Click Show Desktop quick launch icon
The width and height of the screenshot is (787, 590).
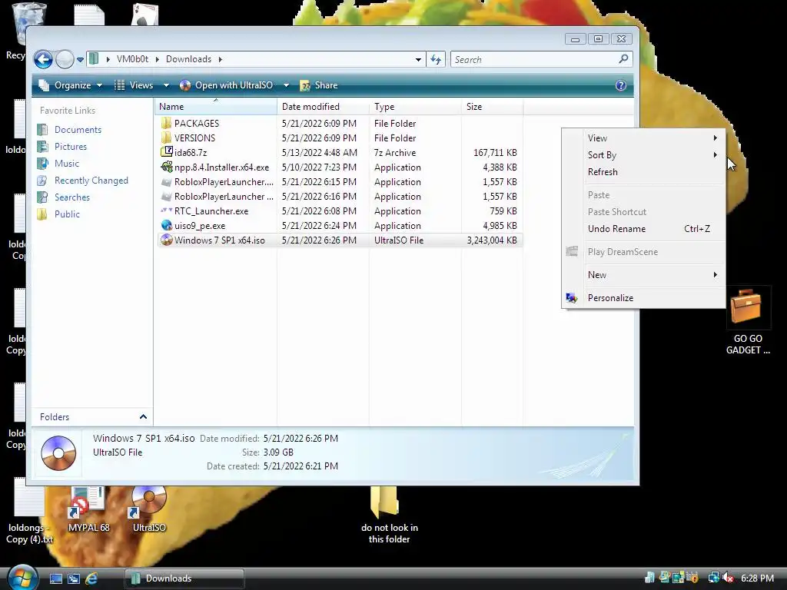[55, 579]
